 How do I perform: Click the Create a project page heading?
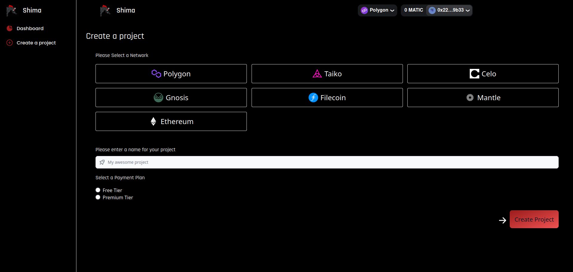[x=115, y=36]
